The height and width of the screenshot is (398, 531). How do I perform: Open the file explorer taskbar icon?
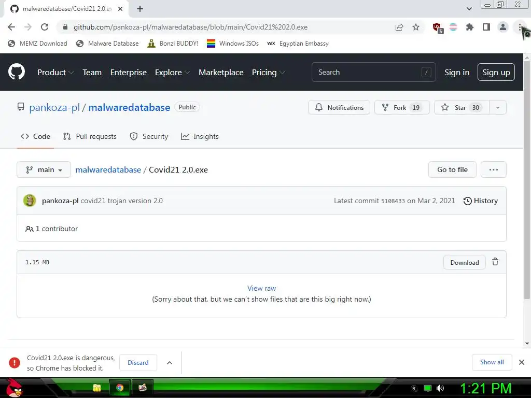(x=97, y=388)
